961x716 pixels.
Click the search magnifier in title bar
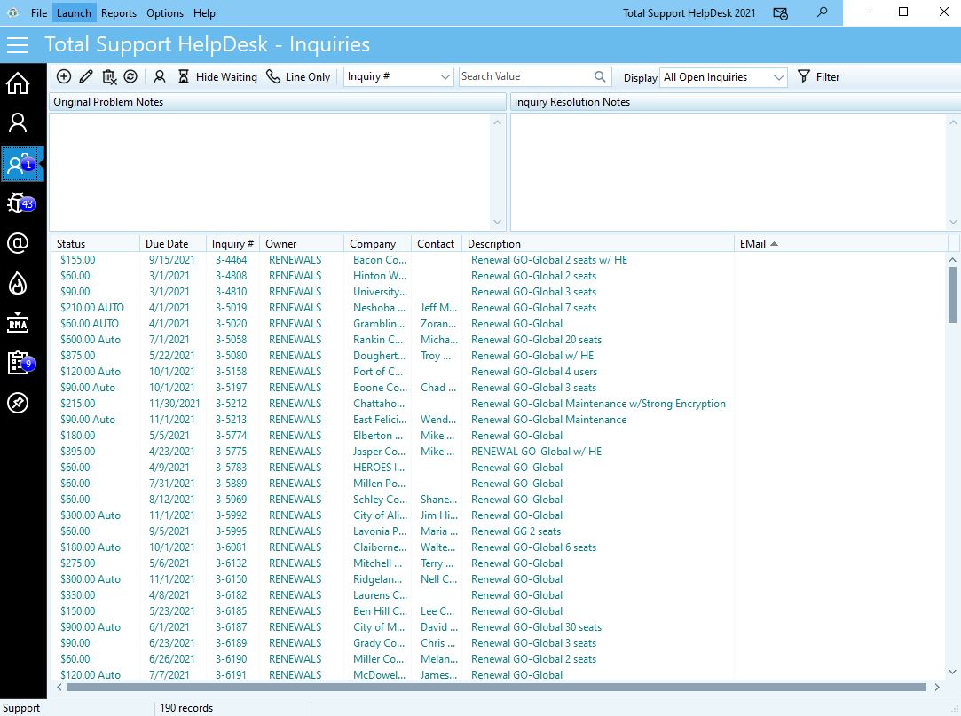pos(822,12)
